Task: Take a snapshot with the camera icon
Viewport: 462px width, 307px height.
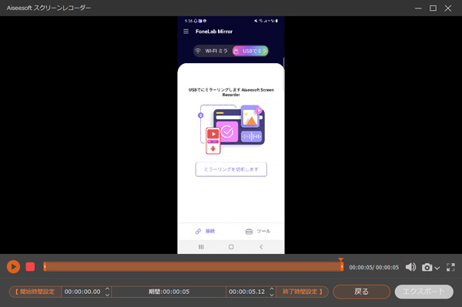Action: tap(427, 267)
